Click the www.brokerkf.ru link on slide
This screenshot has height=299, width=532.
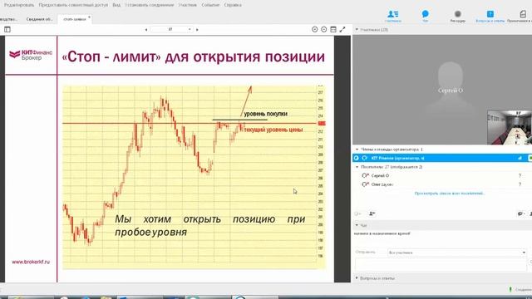[x=31, y=262]
